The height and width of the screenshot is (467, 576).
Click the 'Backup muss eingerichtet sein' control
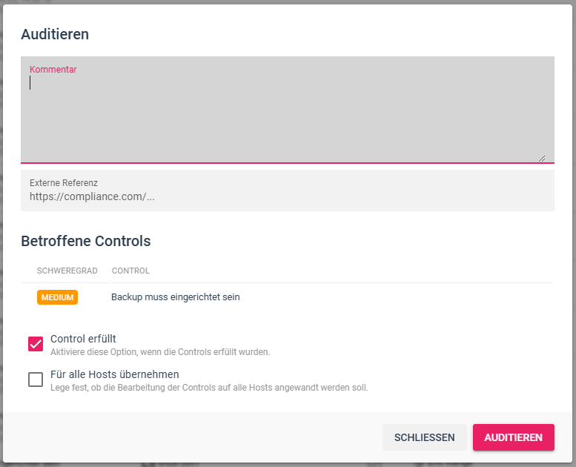pos(176,297)
